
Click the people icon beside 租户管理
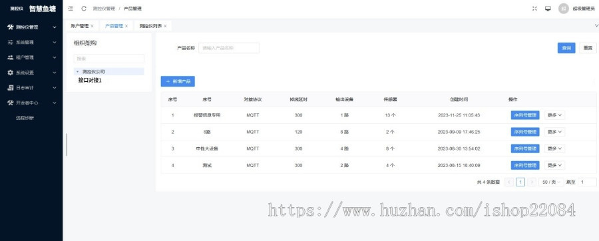coord(10,57)
